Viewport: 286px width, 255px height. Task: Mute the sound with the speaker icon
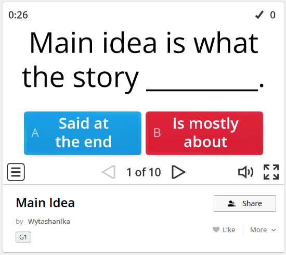245,172
